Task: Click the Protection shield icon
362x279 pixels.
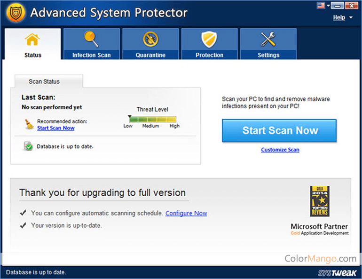Action: pos(209,40)
